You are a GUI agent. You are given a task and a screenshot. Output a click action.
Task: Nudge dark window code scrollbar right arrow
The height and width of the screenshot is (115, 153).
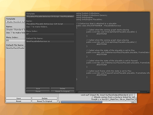click(149, 92)
